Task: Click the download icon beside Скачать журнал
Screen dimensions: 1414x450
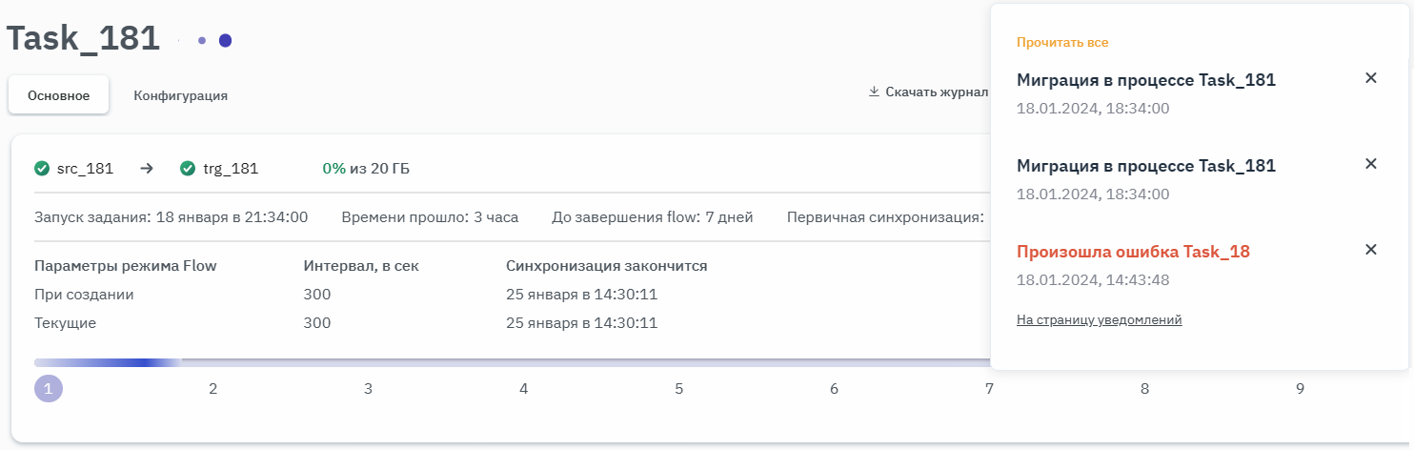Action: point(874,92)
